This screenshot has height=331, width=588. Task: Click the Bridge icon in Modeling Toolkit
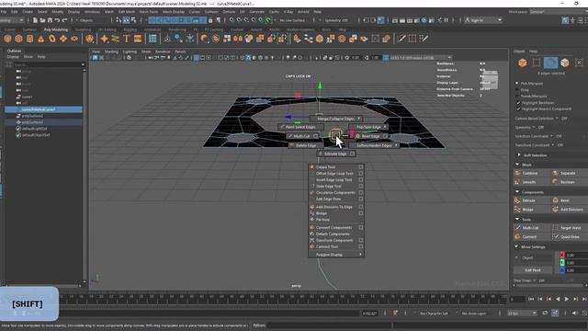pos(517,210)
